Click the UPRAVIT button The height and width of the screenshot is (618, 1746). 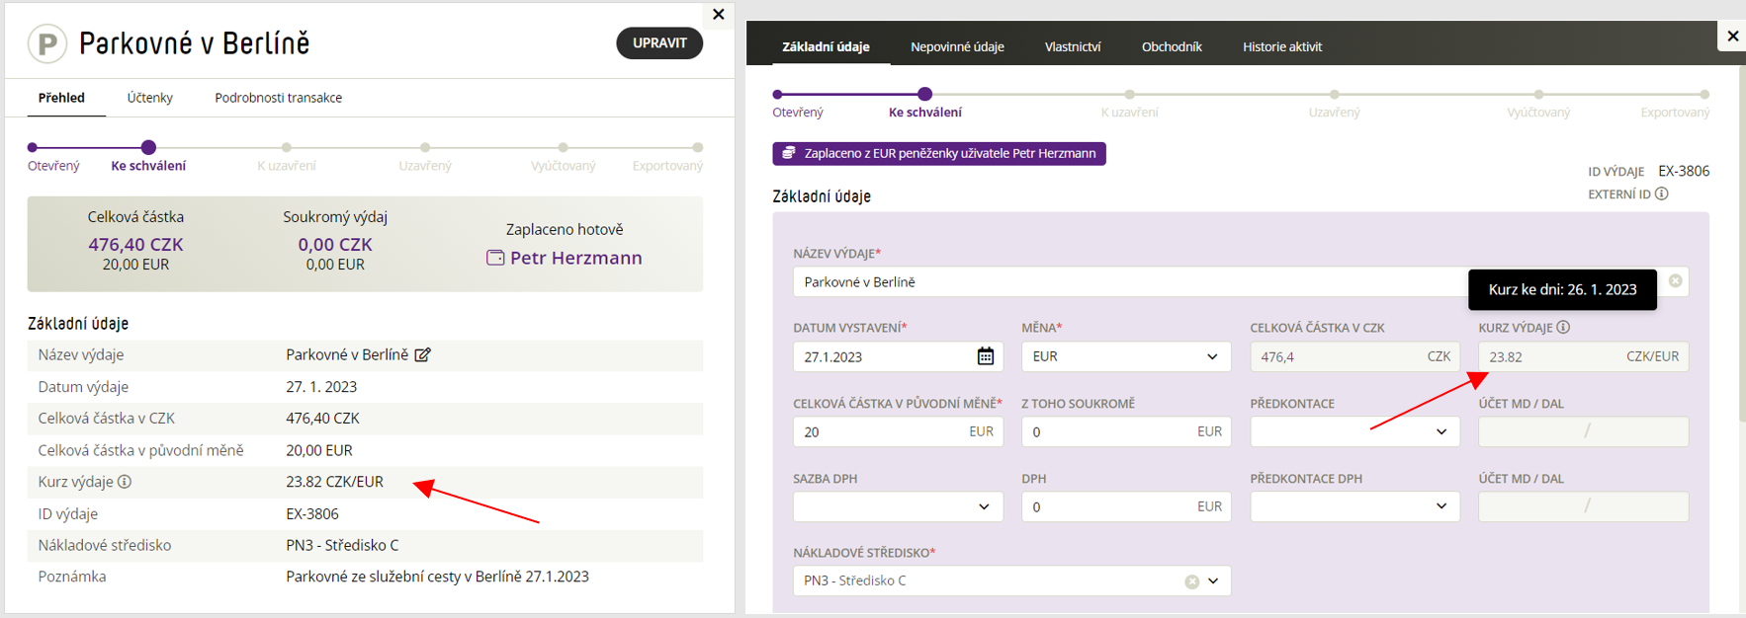659,42
